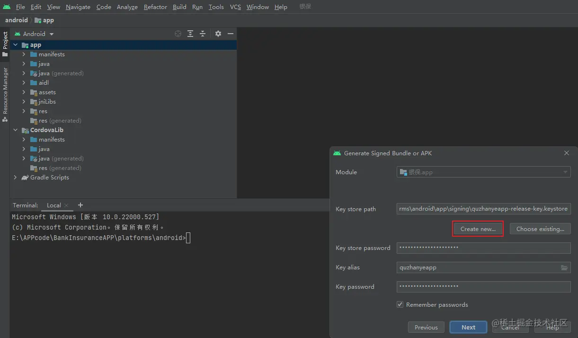Viewport: 578px width, 338px height.
Task: Click the CordovaLib module icon
Action: (25, 130)
